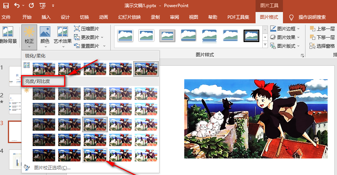Viewport: 337px width, 175px height.
Task: Select first brightness/contrast preset in top row
Action: tap(44, 94)
